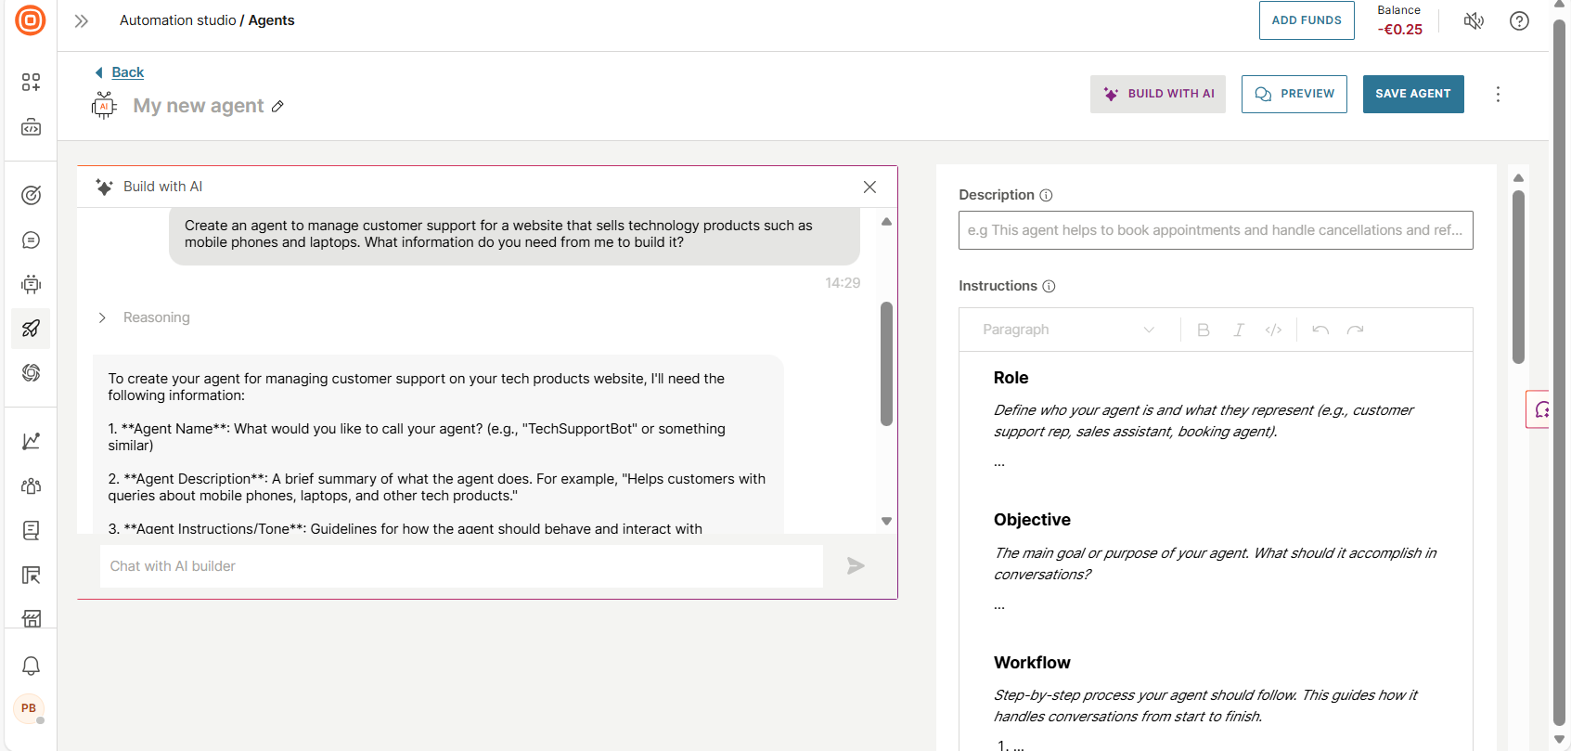1571x751 pixels.
Task: Open the code toolbox sidebar icon
Action: pyautogui.click(x=31, y=127)
